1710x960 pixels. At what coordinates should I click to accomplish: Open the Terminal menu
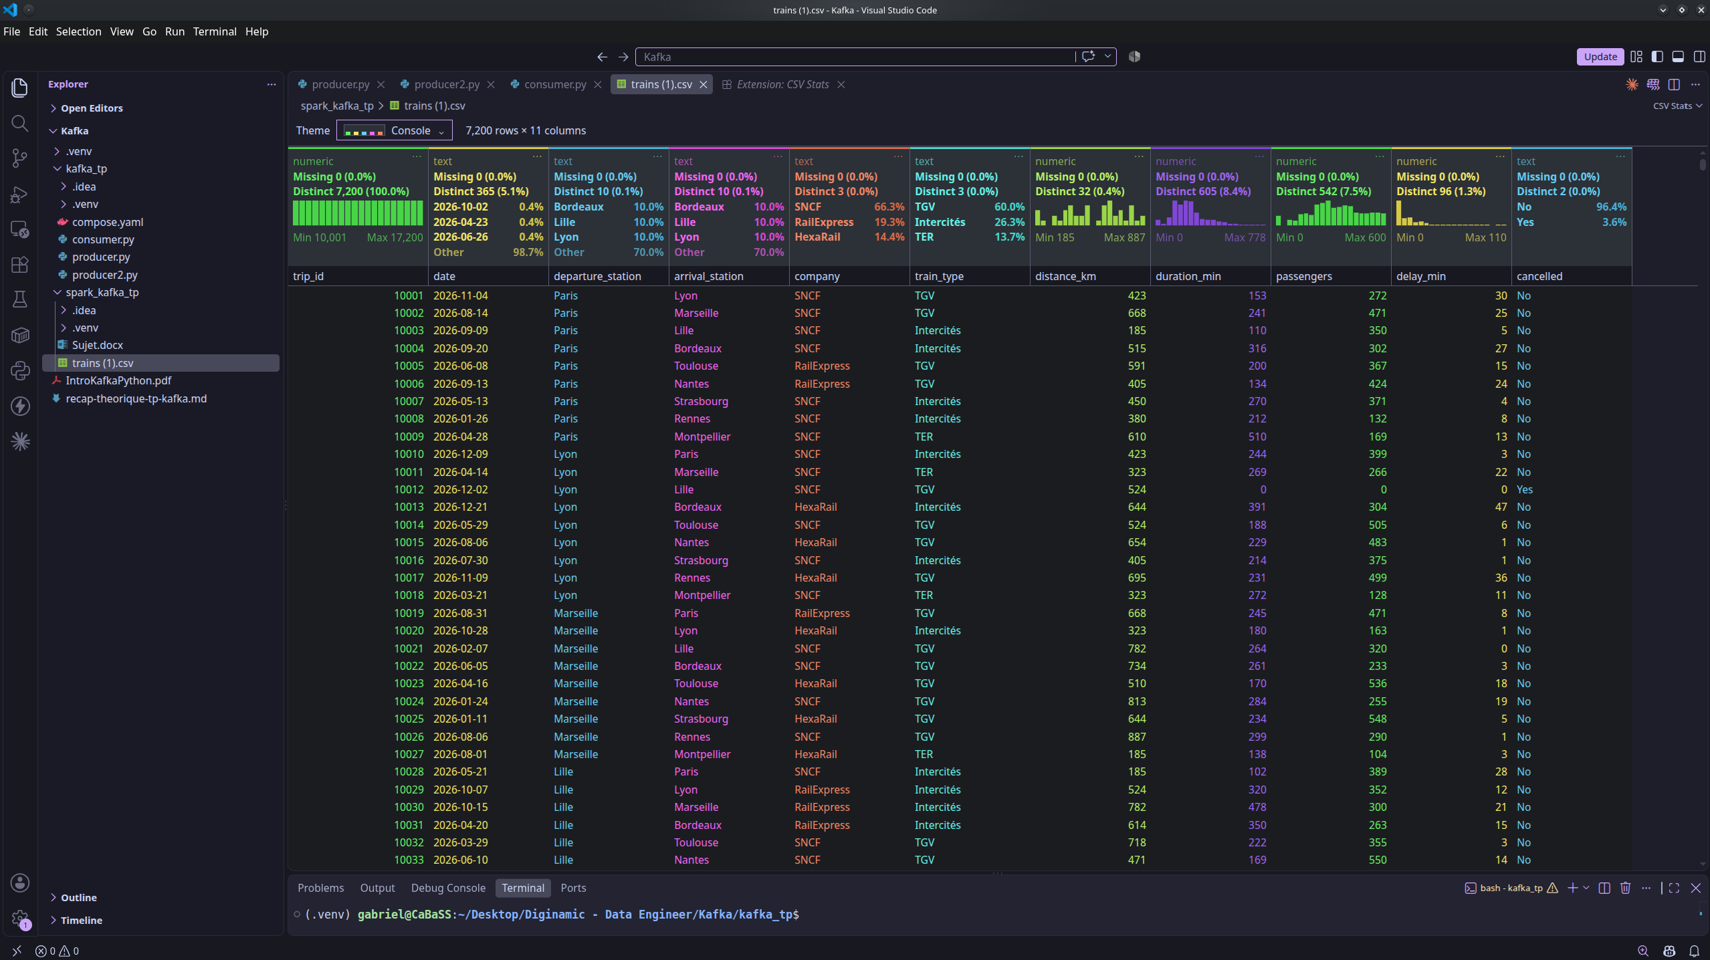point(215,31)
